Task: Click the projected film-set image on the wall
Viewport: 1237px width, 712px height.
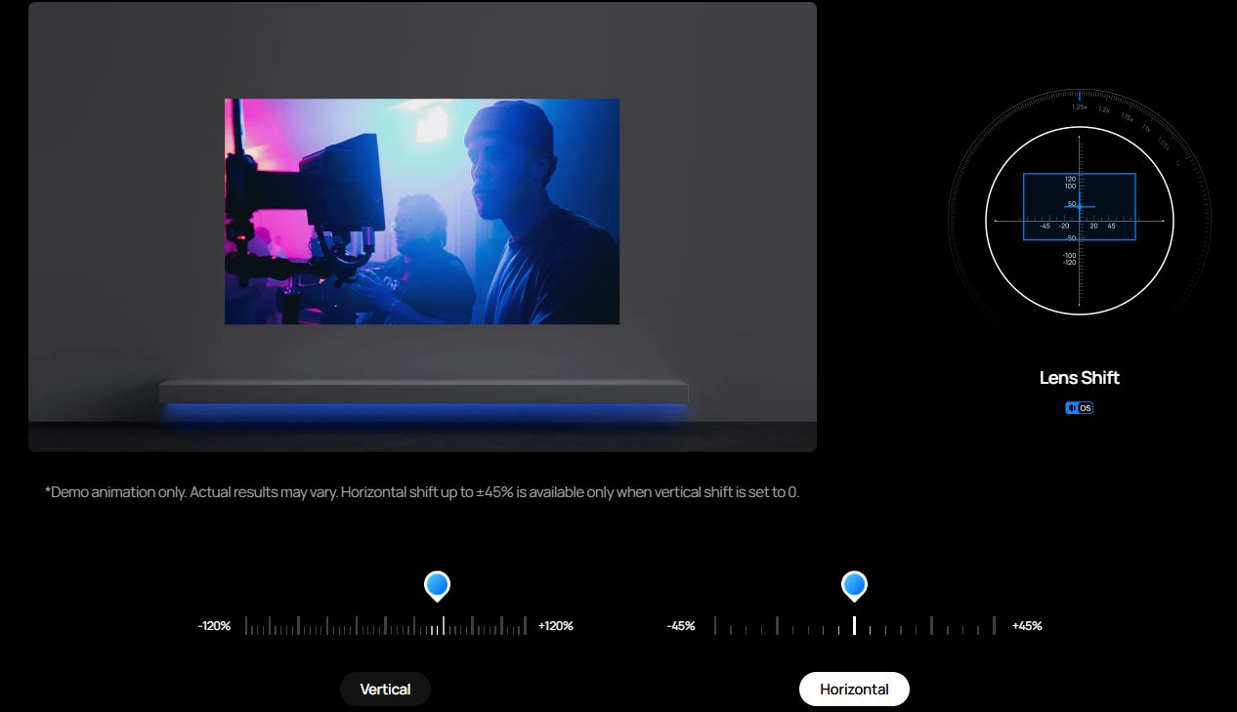Action: (422, 211)
